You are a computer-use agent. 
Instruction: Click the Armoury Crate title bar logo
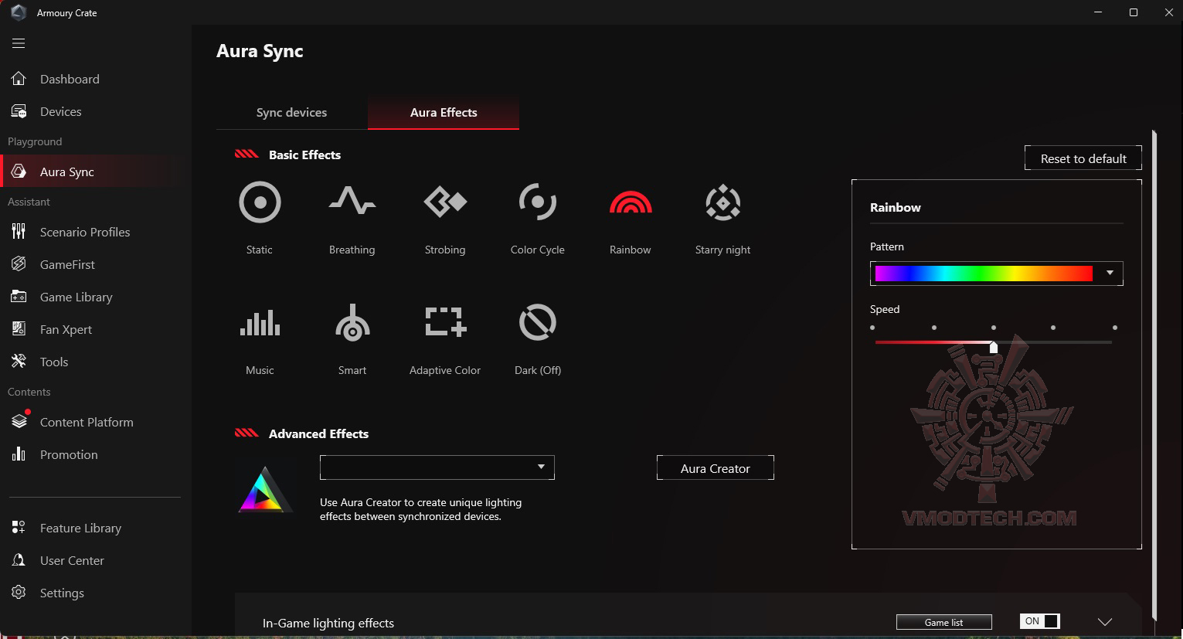[19, 12]
